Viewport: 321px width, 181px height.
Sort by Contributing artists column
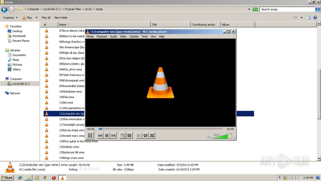pyautogui.click(x=206, y=25)
